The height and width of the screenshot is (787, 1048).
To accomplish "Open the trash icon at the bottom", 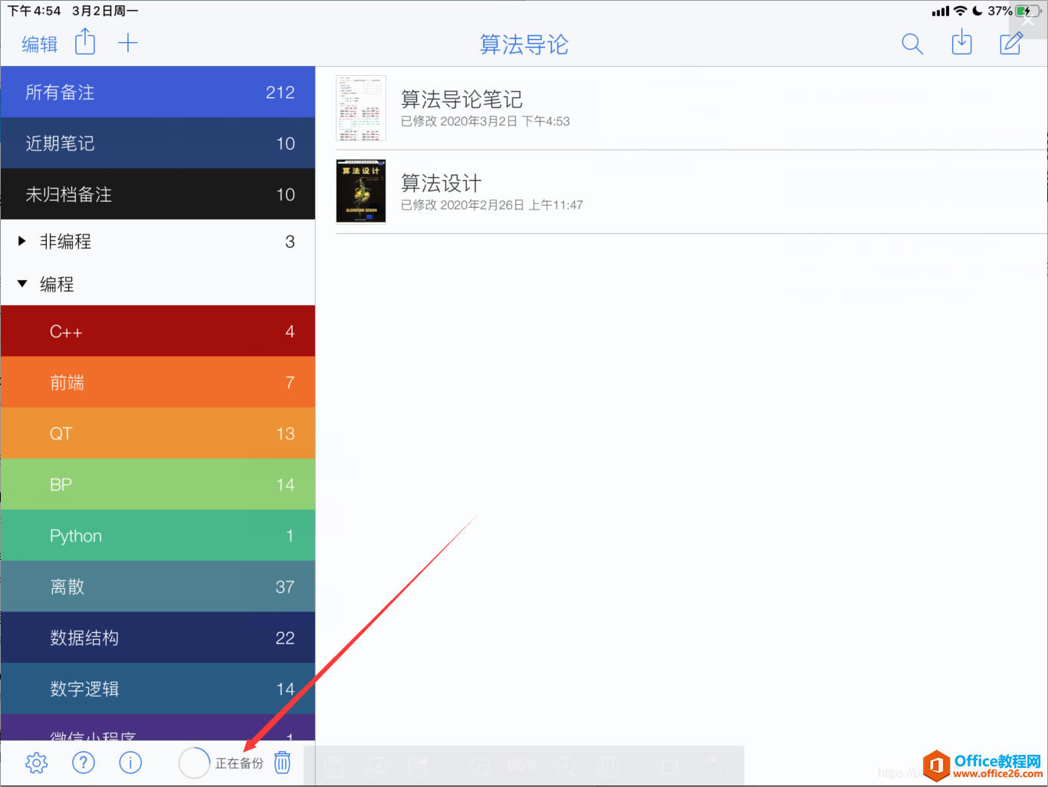I will [282, 762].
